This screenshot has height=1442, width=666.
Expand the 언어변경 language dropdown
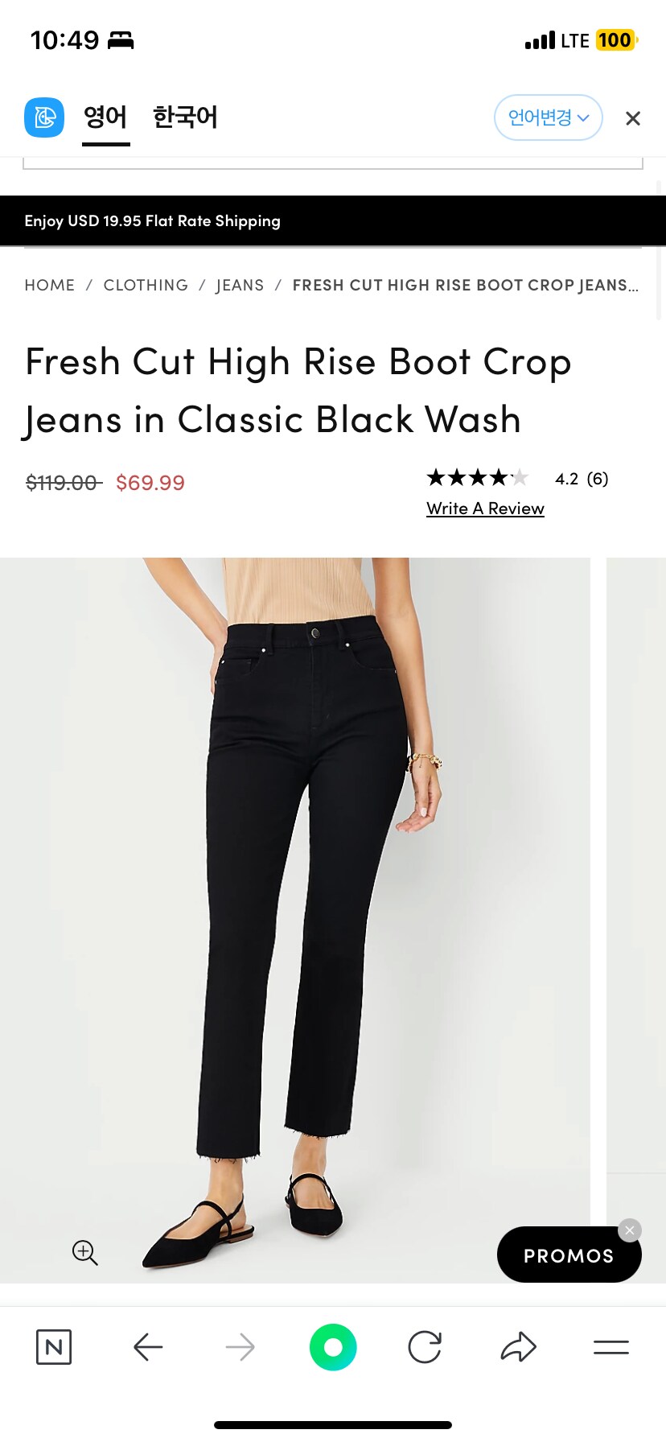click(x=549, y=117)
